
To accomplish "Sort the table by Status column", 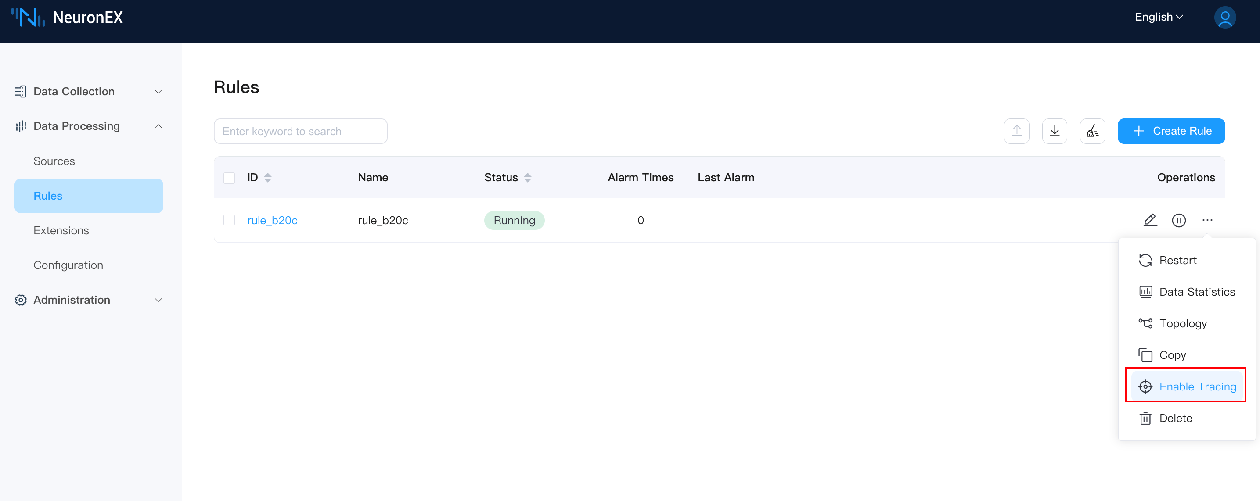I will coord(527,177).
